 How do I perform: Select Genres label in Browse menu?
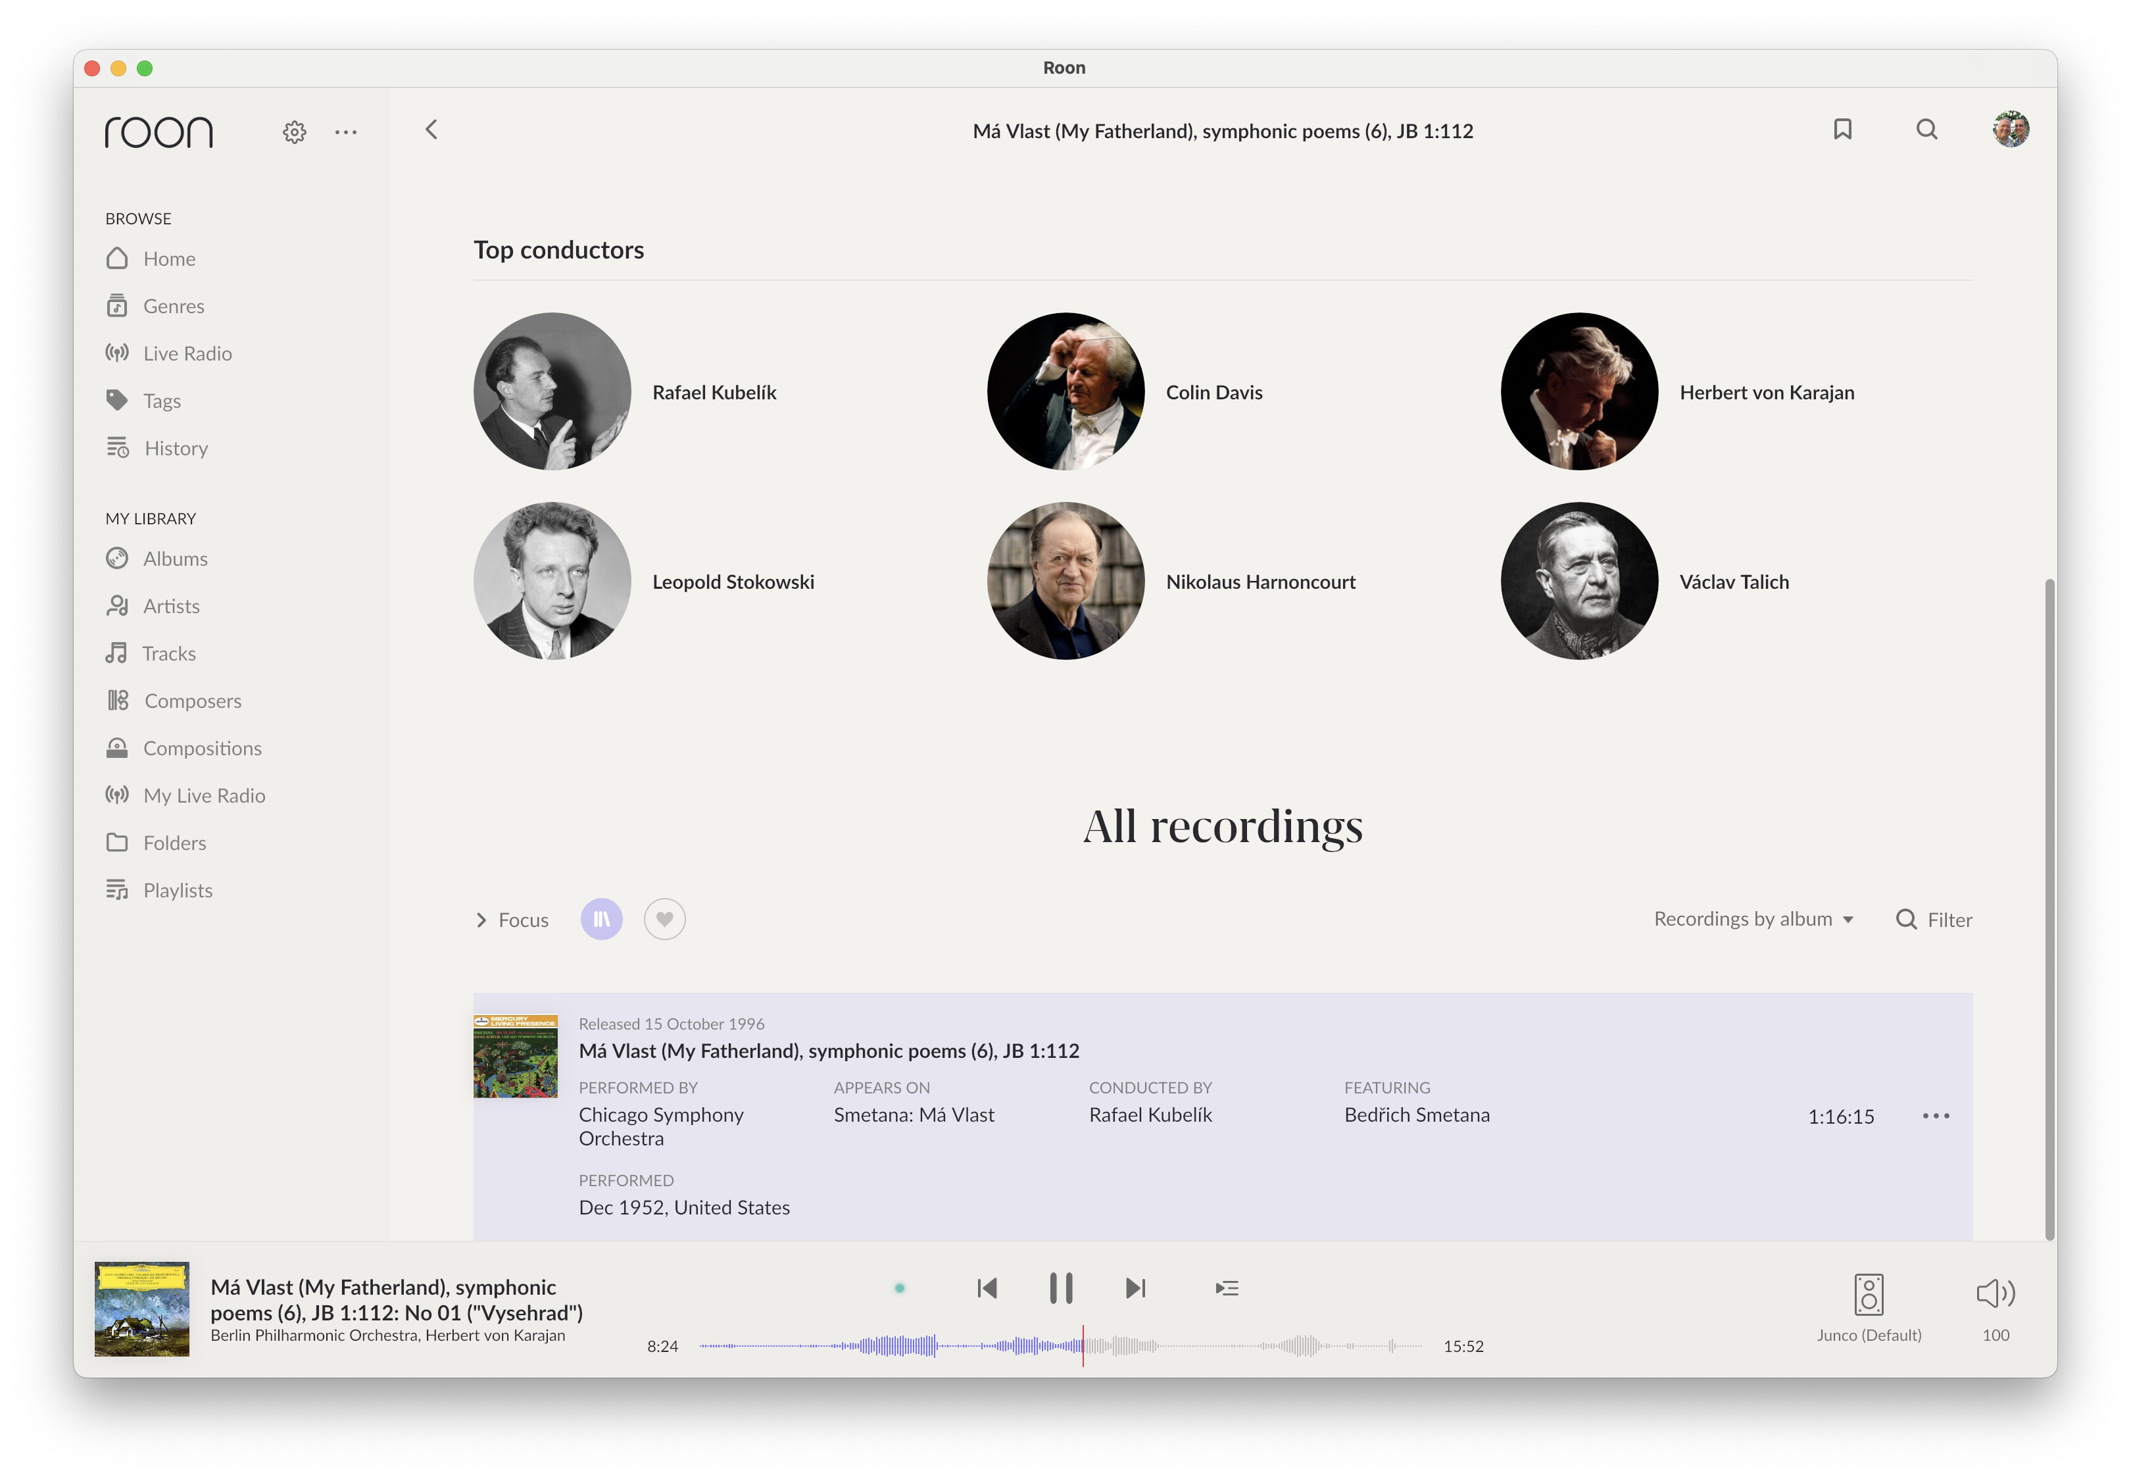[174, 306]
